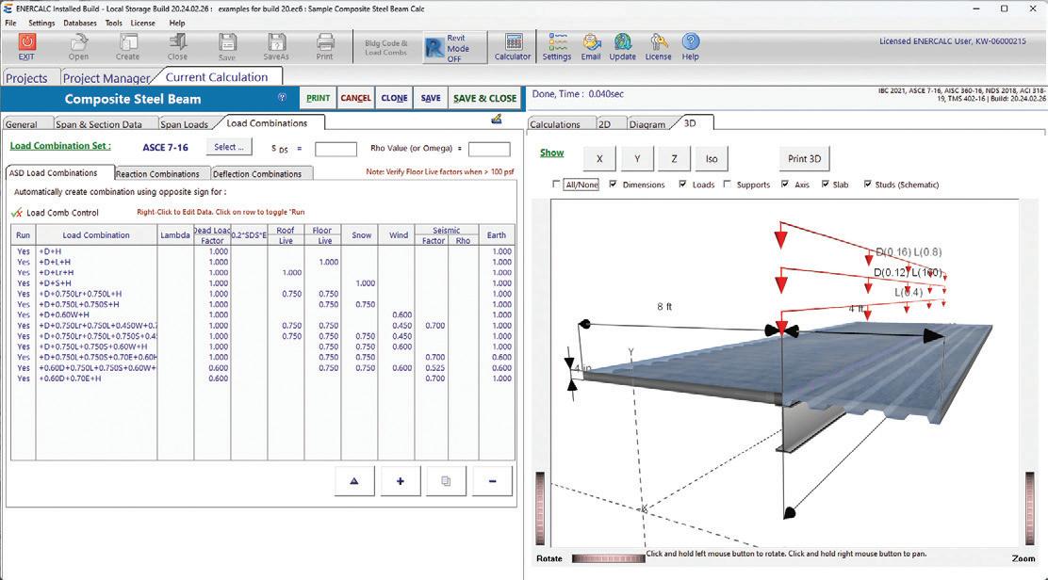
Task: Switch to the Iso view
Action: tap(712, 159)
